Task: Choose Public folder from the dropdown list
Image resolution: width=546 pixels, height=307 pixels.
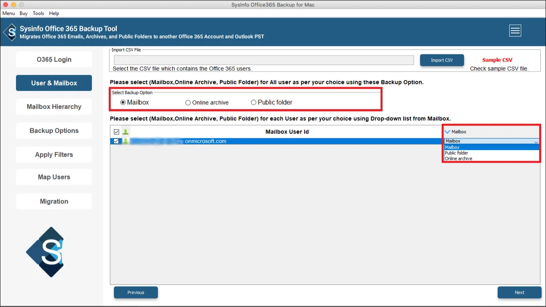Action: point(492,153)
